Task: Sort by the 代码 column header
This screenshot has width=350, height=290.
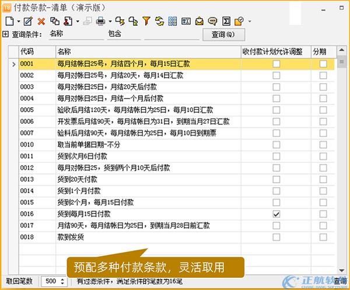Action: pos(37,52)
